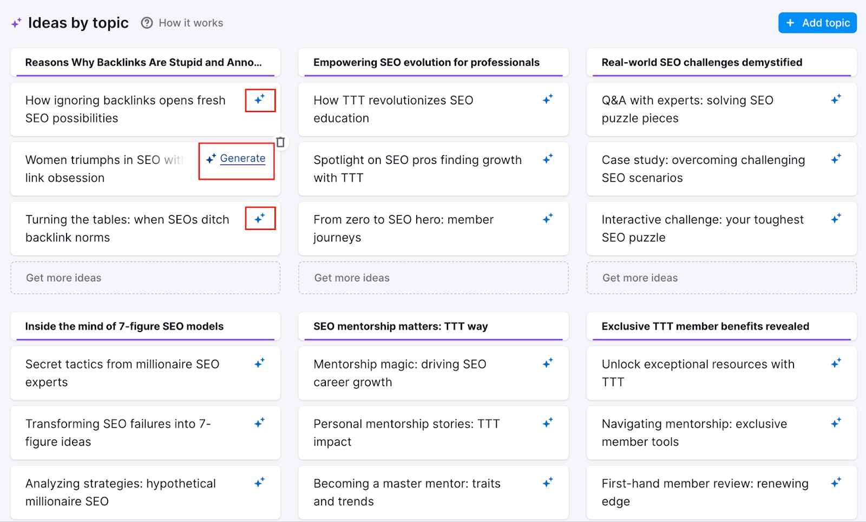
Task: Click the sparkle icon on 'Unlock exceptional resources with TTT'
Action: (836, 362)
